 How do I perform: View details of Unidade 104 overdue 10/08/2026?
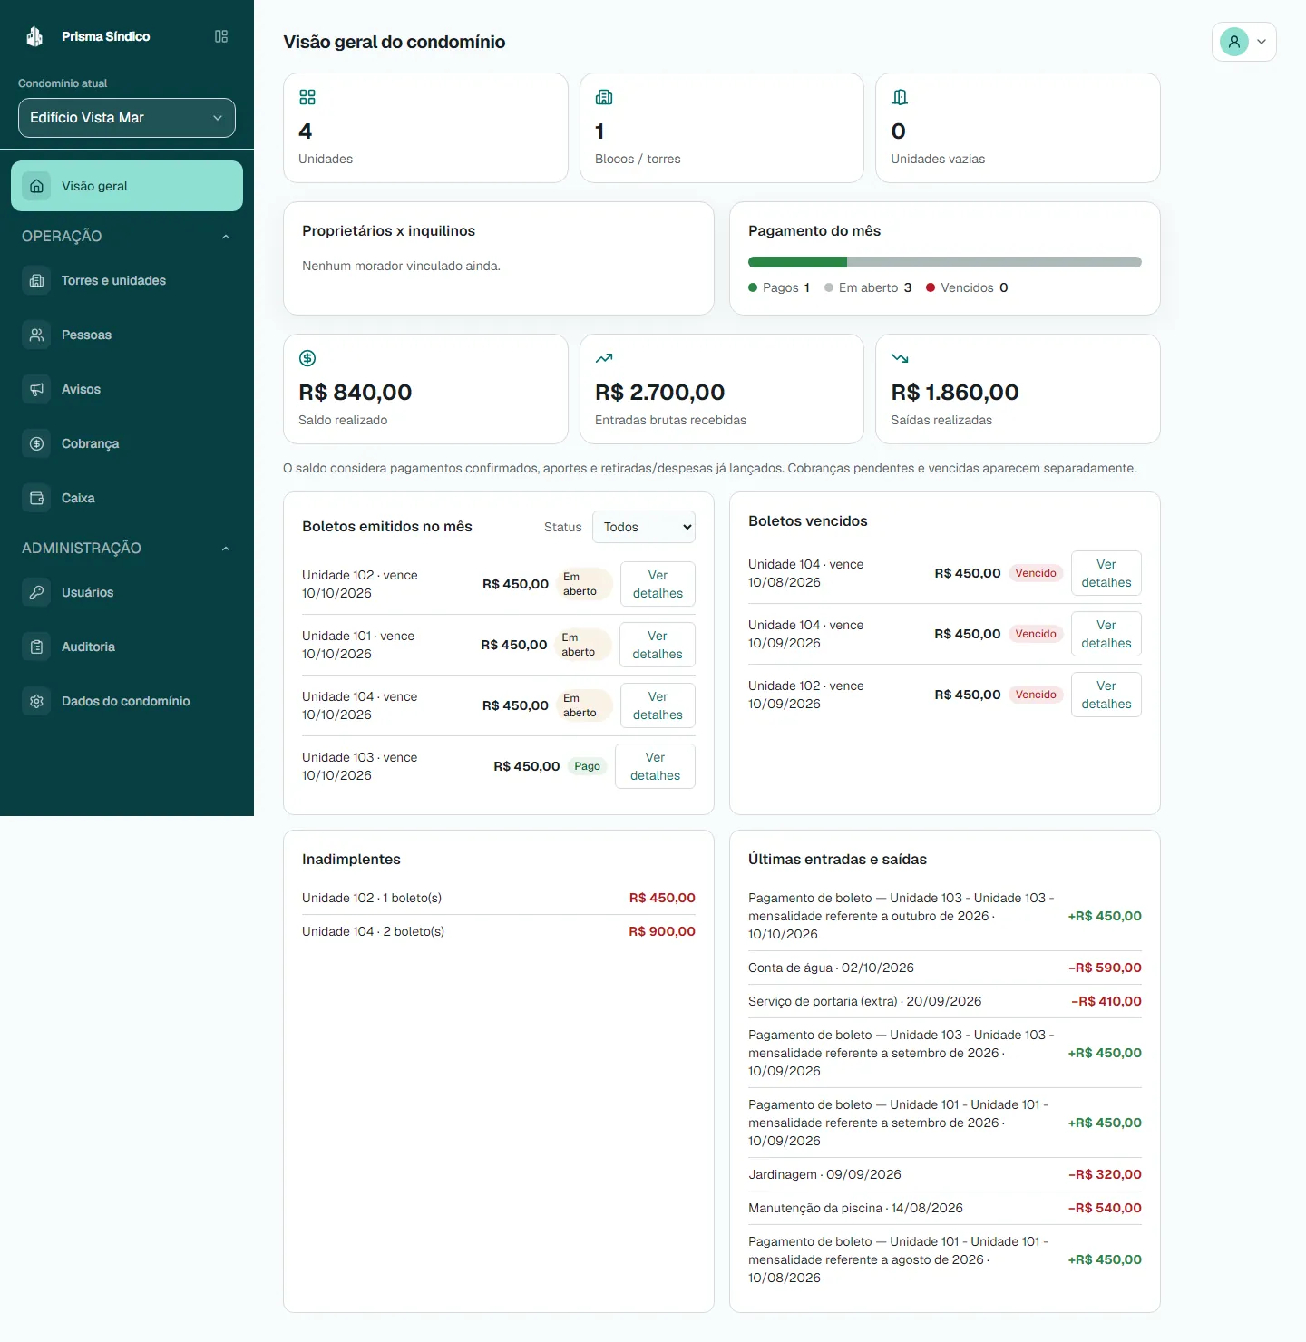1106,573
